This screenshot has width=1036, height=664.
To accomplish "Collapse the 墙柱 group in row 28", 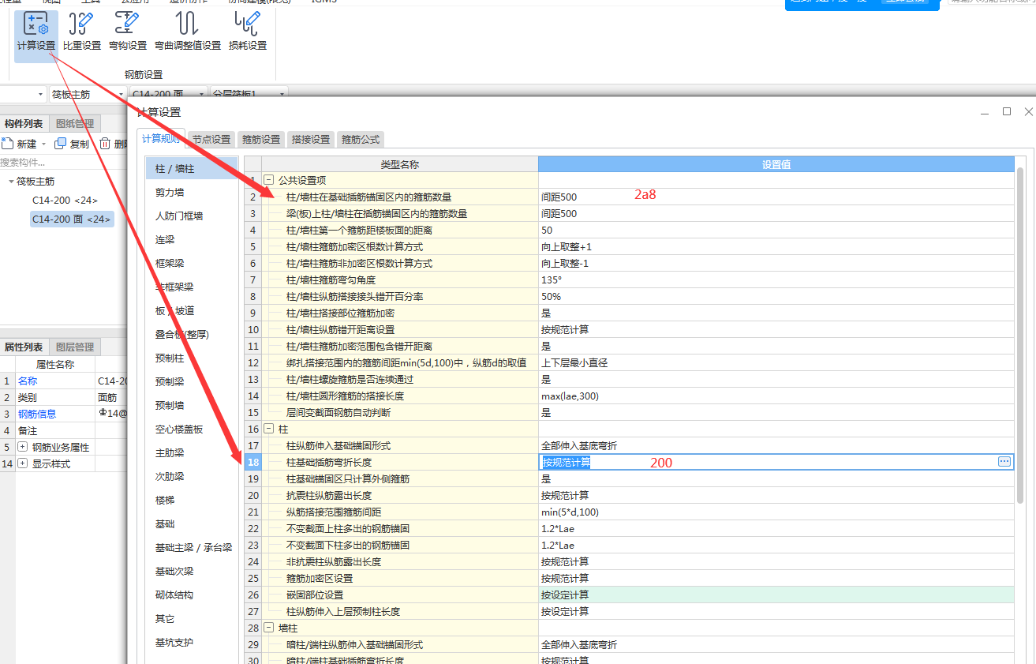I will coord(269,628).
